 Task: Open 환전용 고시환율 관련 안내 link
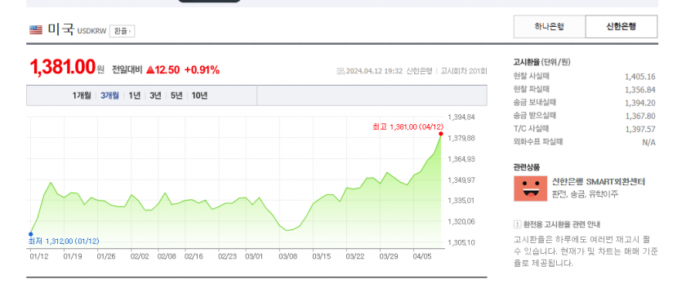click(x=562, y=224)
